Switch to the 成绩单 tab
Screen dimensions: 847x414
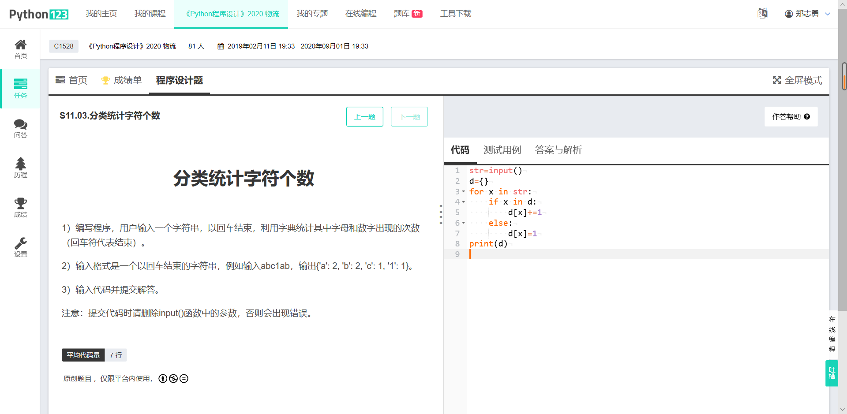point(122,80)
